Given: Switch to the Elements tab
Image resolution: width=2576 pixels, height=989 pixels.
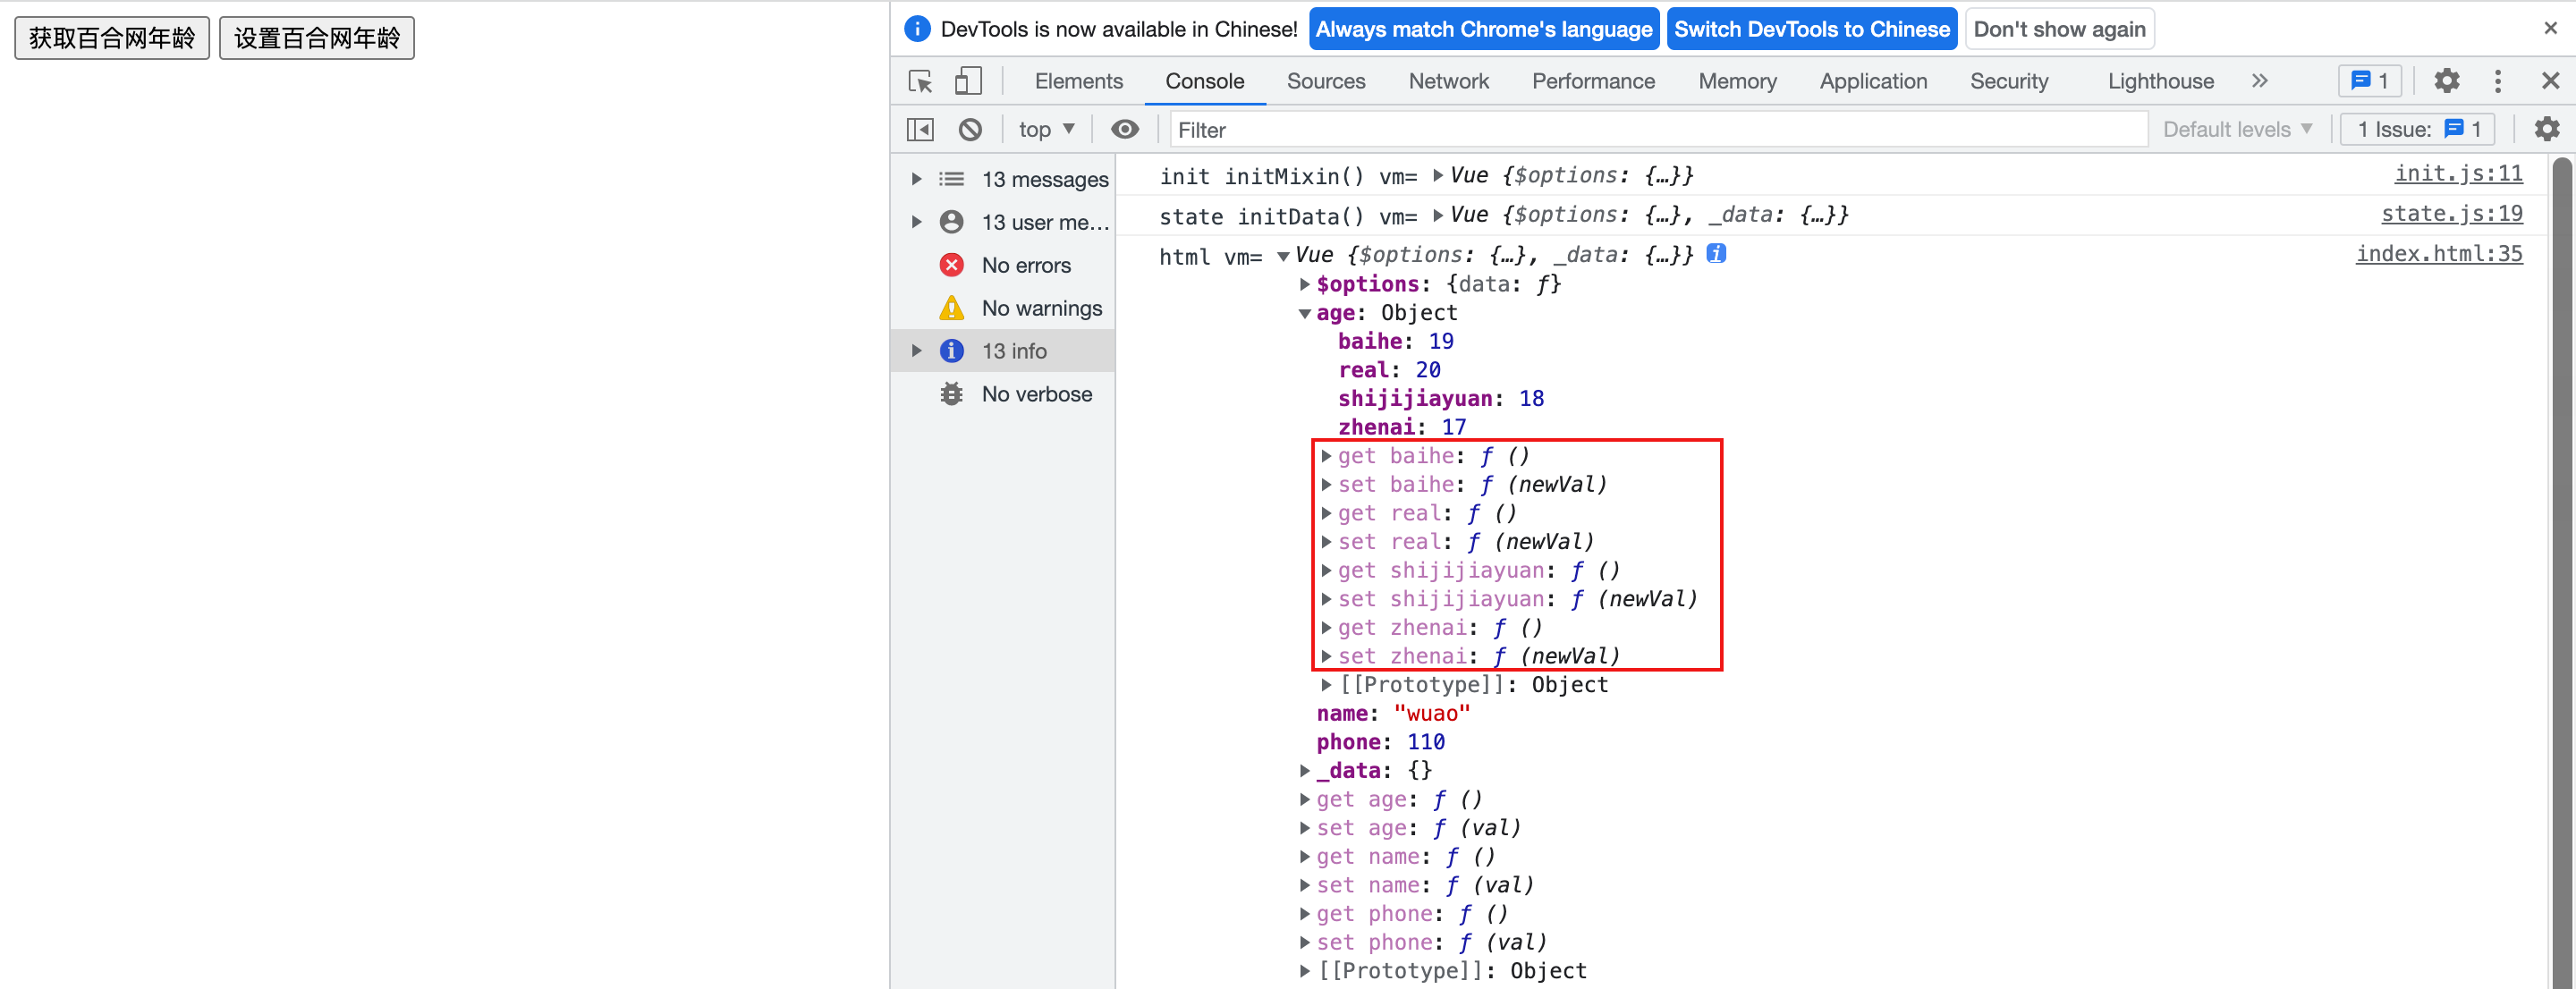Looking at the screenshot, I should pyautogui.click(x=1078, y=81).
